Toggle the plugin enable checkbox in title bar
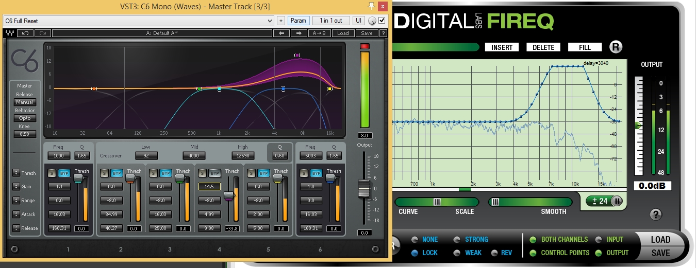This screenshot has height=268, width=696. coord(382,21)
